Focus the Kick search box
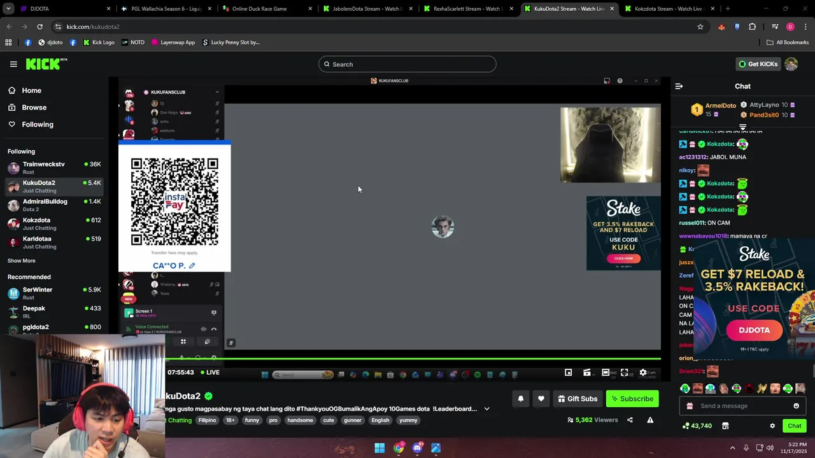 pyautogui.click(x=407, y=64)
